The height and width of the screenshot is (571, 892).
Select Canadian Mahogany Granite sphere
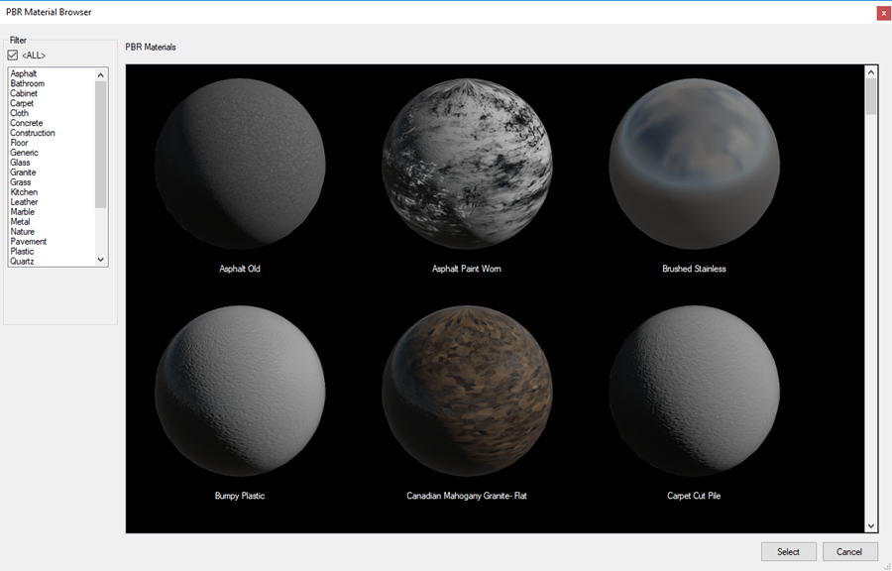(x=467, y=391)
